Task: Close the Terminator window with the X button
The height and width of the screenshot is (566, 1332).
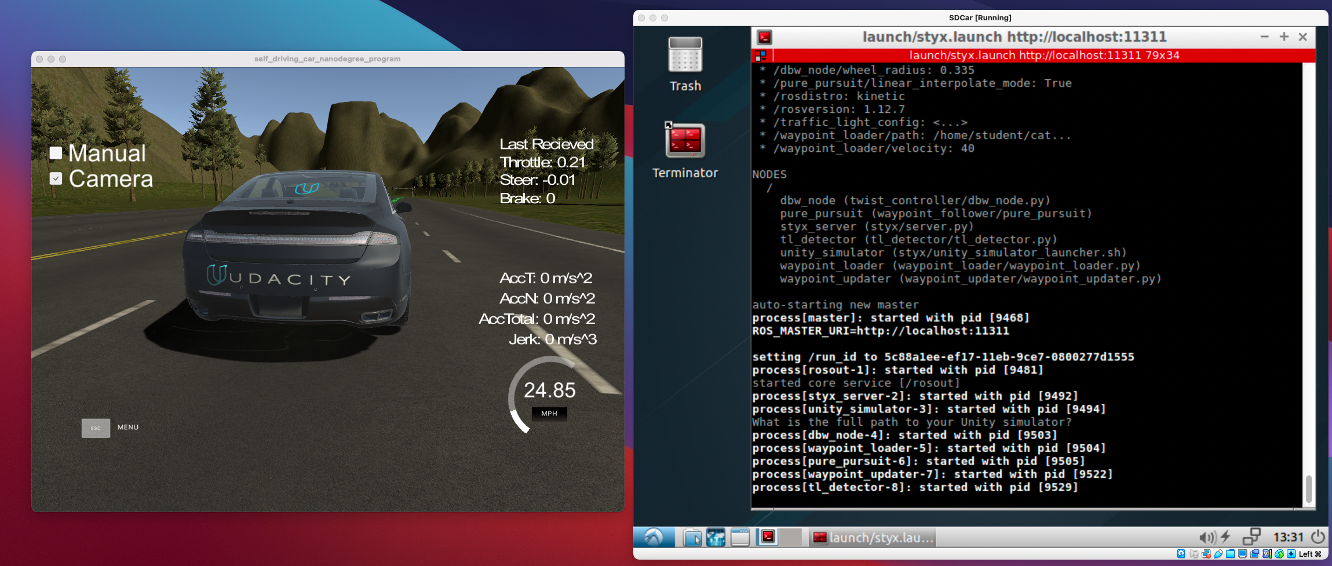Action: point(1303,37)
